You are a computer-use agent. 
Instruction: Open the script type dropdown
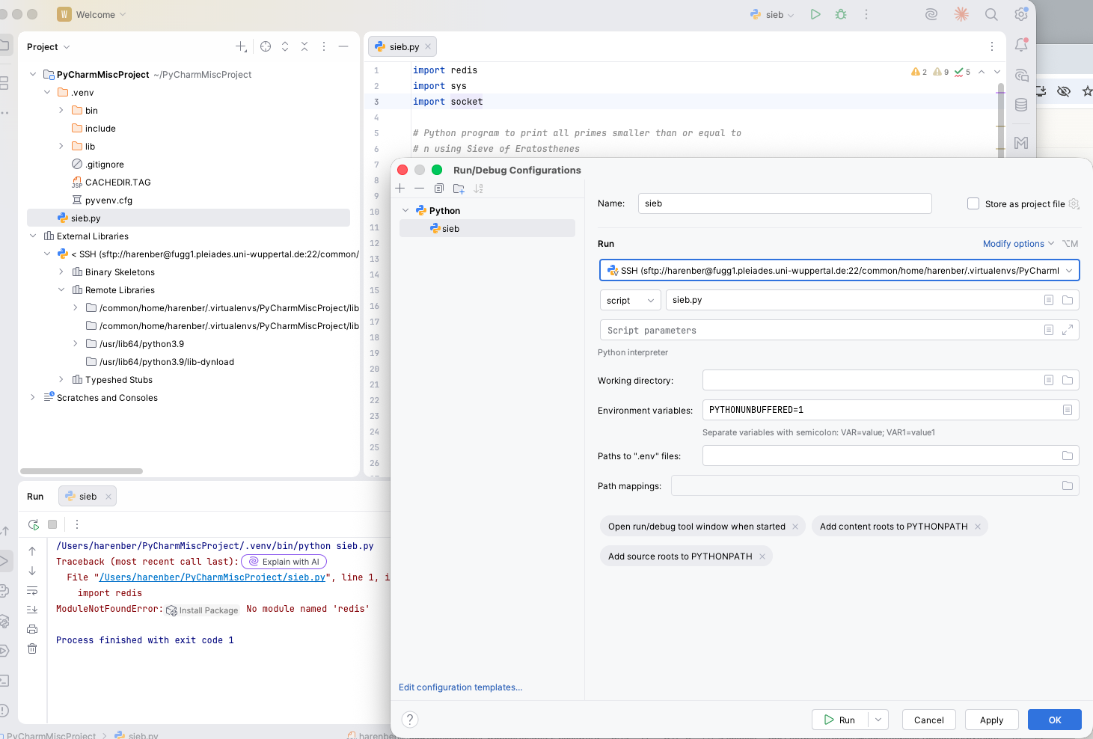click(630, 301)
